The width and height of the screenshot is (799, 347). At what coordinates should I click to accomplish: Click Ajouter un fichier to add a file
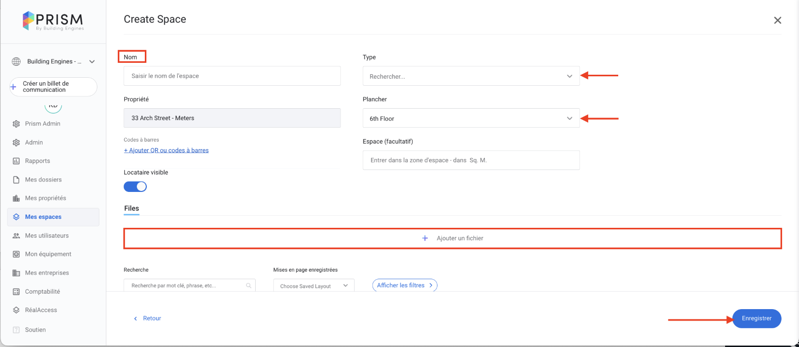[x=452, y=238]
